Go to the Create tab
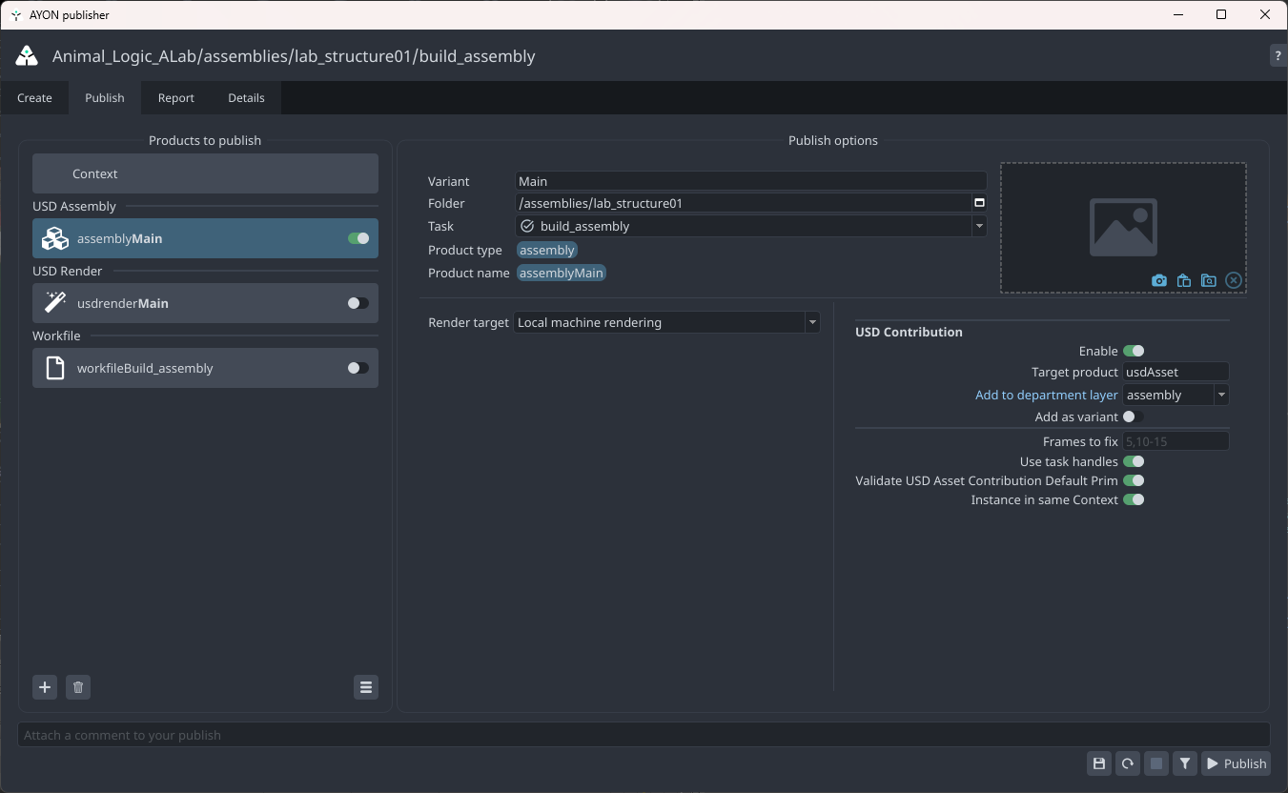Viewport: 1288px width, 793px height. tap(34, 98)
